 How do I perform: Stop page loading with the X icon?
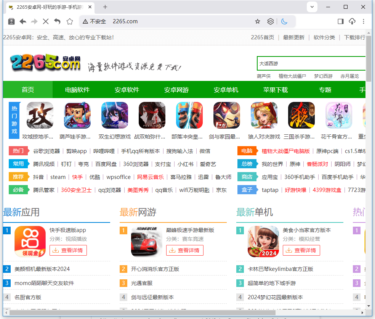pos(45,22)
